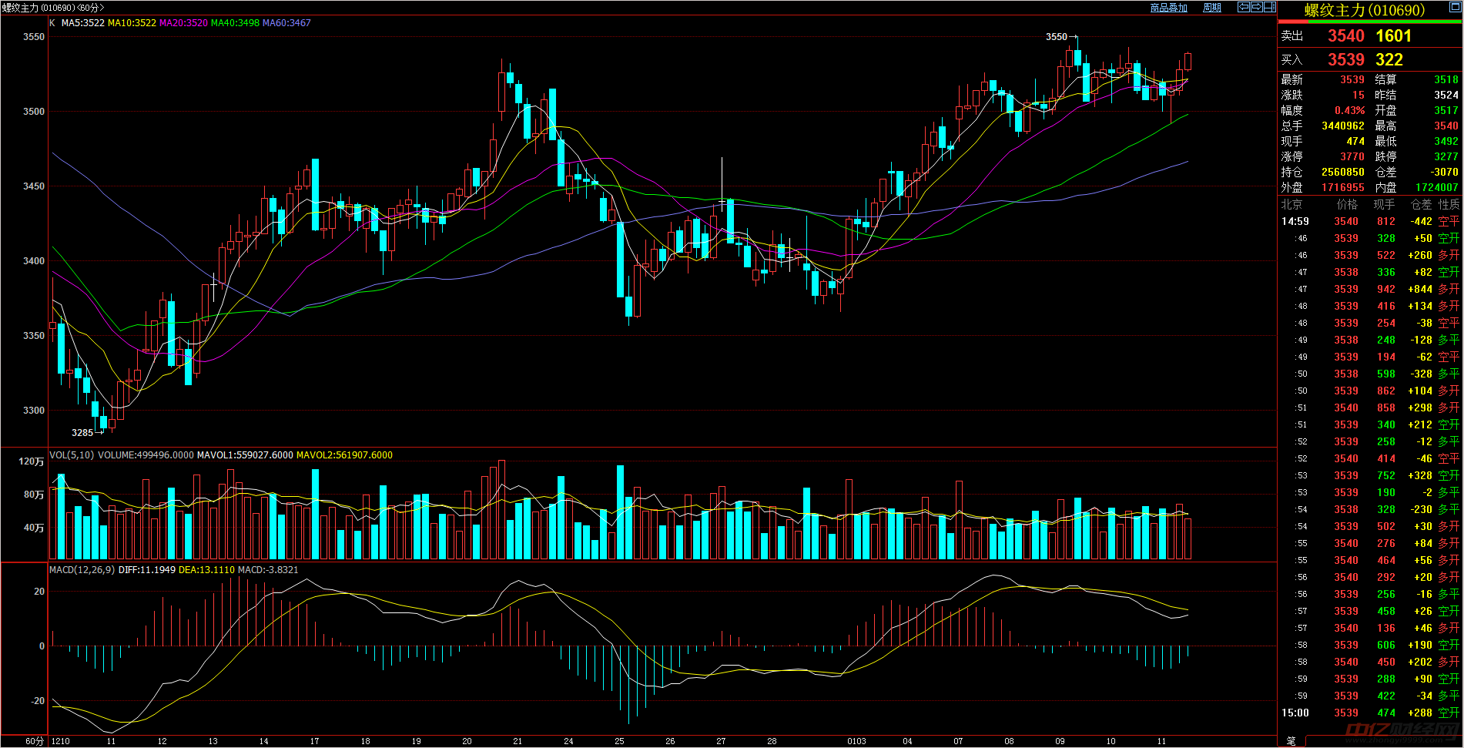The width and height of the screenshot is (1464, 748).
Task: Click the 结算 value 3518
Action: 1446,80
